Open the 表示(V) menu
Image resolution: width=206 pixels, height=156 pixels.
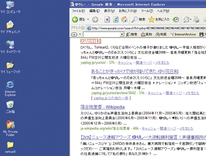(109, 11)
